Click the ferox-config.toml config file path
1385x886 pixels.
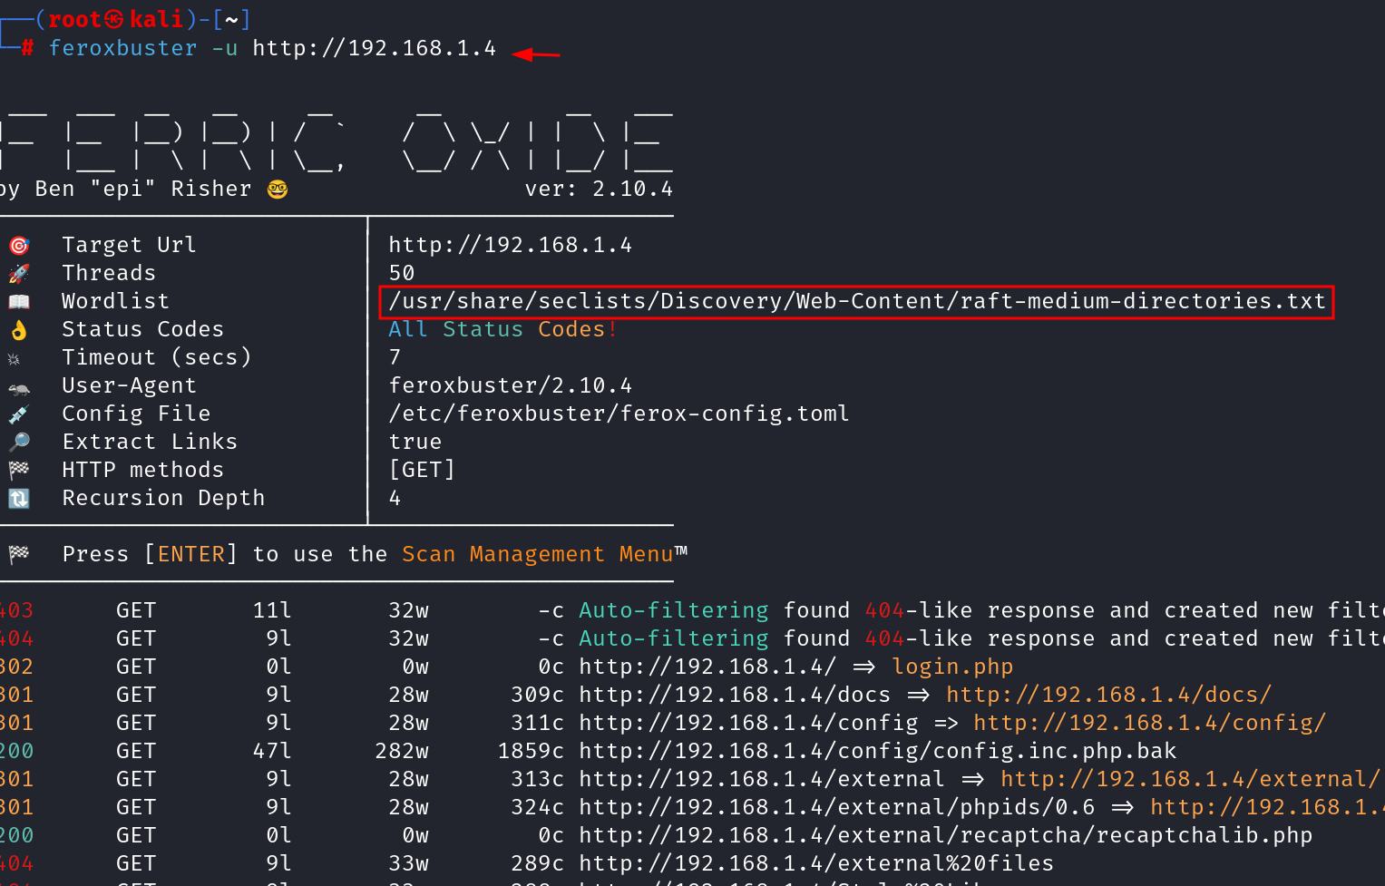pos(619,414)
